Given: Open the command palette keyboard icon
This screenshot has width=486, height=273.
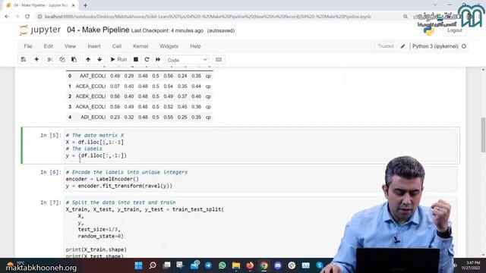Looking at the screenshot, I should coord(219,59).
